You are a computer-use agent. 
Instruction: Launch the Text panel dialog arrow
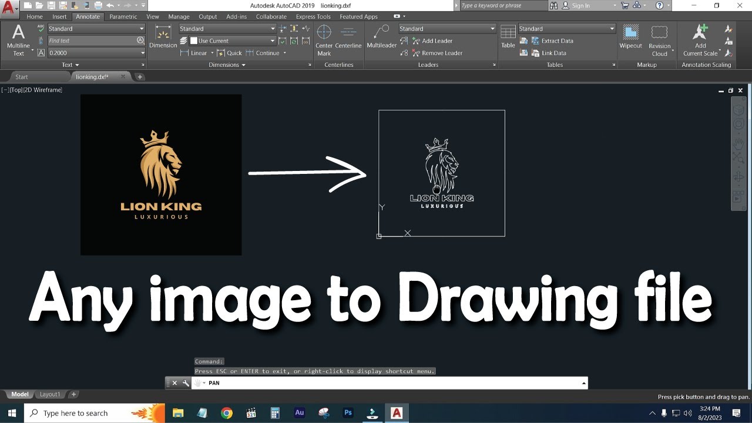[142, 65]
